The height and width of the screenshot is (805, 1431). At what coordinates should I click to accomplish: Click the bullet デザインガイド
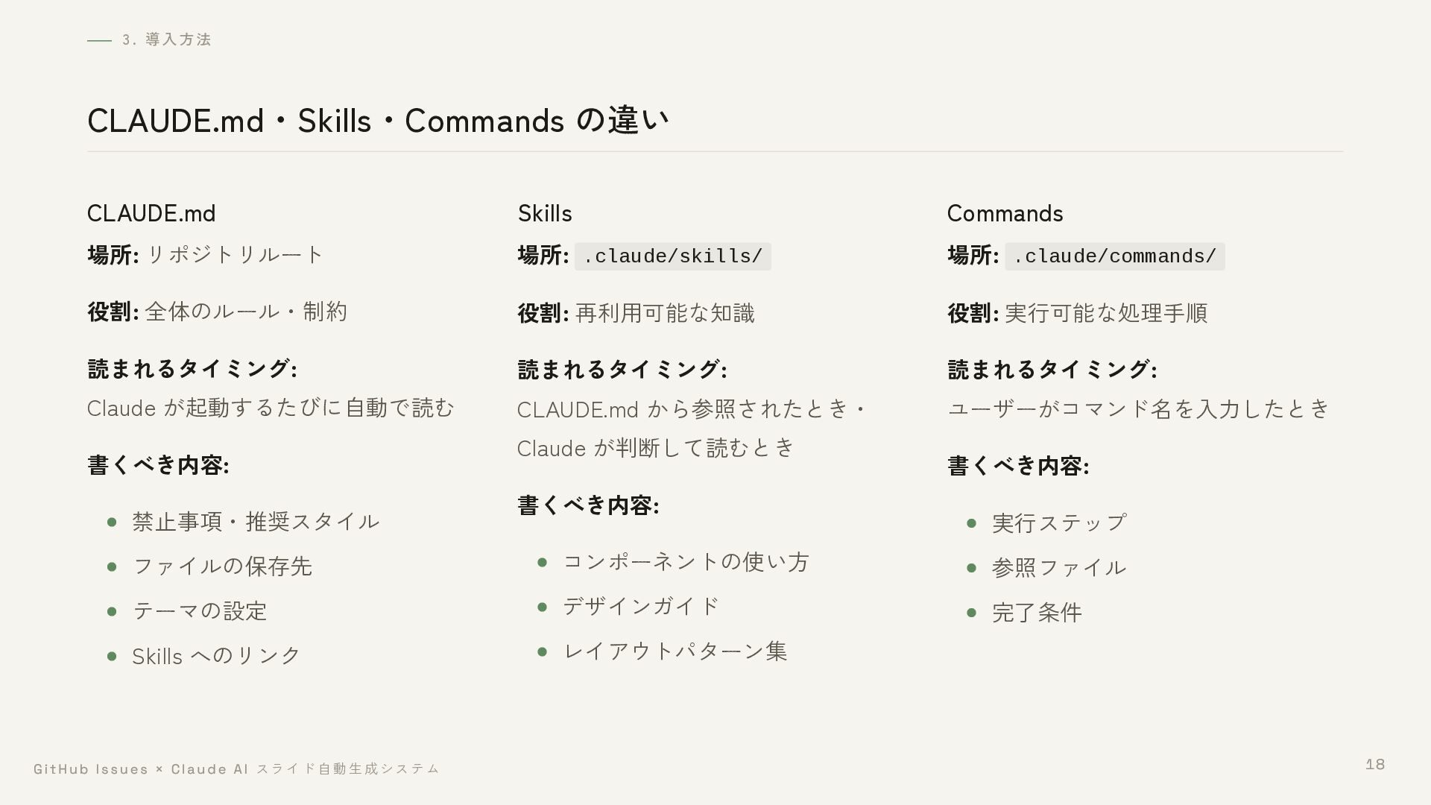(x=642, y=607)
